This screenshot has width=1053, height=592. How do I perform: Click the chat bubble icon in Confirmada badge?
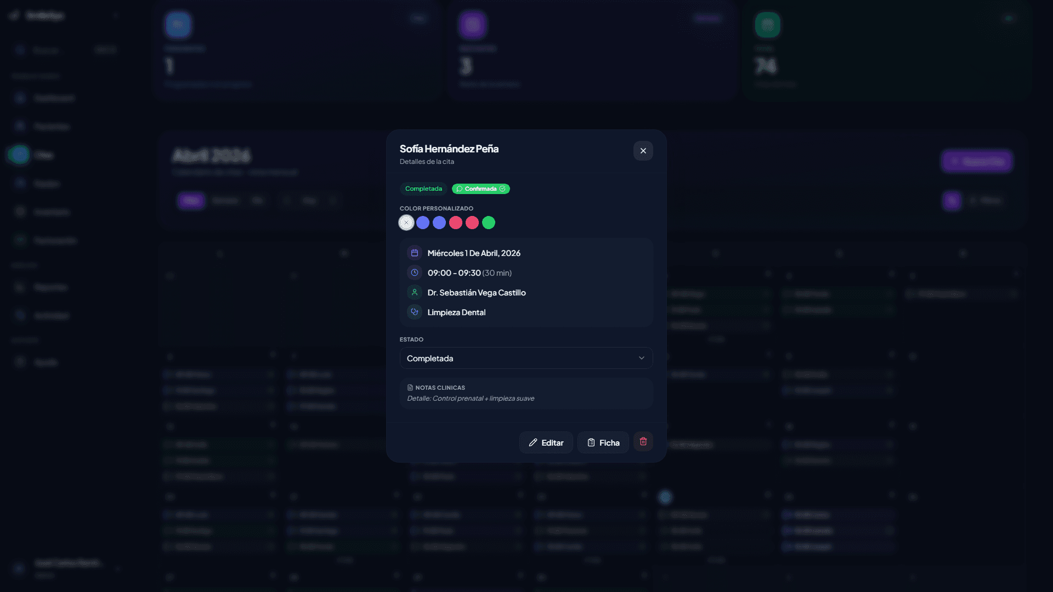pos(460,189)
